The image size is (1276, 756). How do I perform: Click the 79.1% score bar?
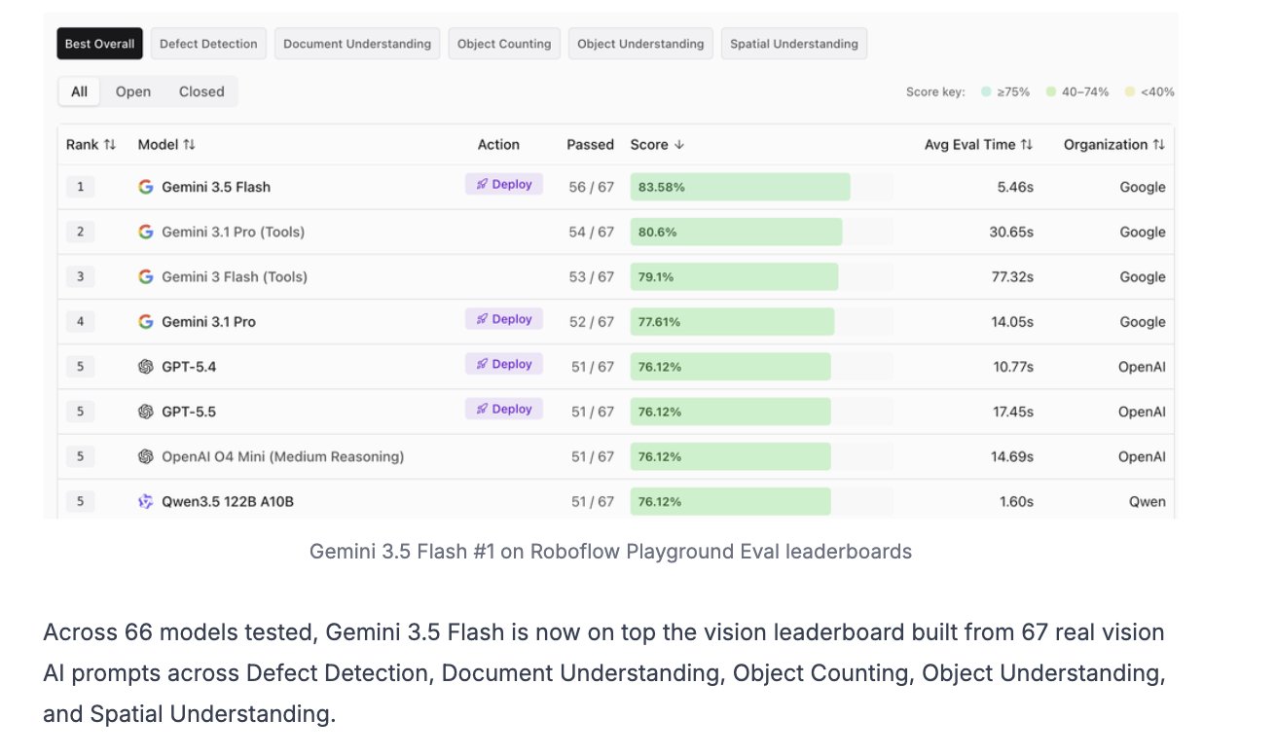735,276
